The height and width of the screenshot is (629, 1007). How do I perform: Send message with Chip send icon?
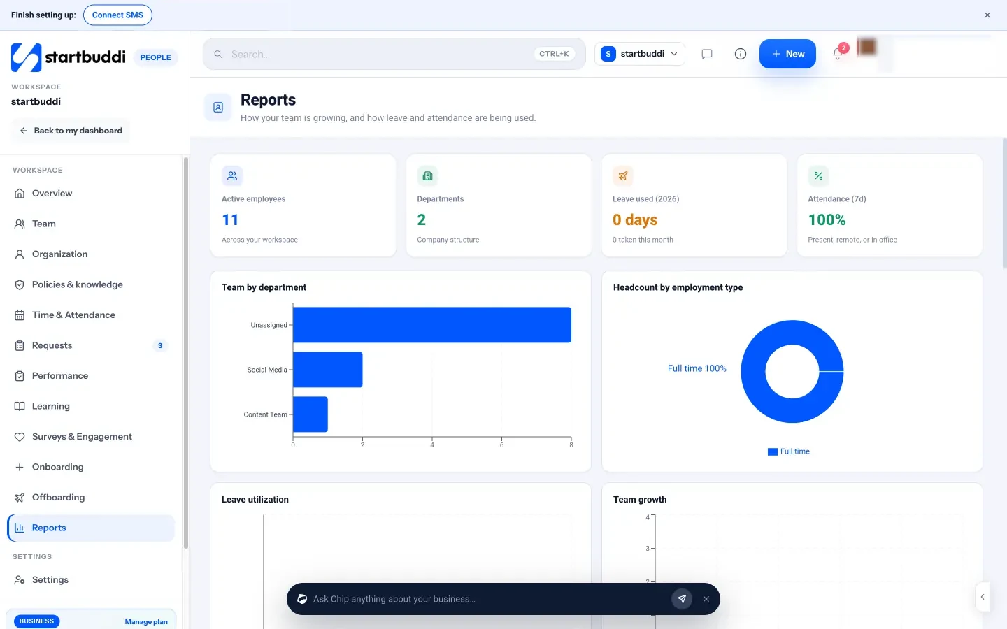682,599
